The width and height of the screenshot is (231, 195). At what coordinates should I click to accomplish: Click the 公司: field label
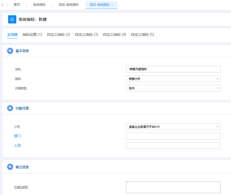[18, 127]
